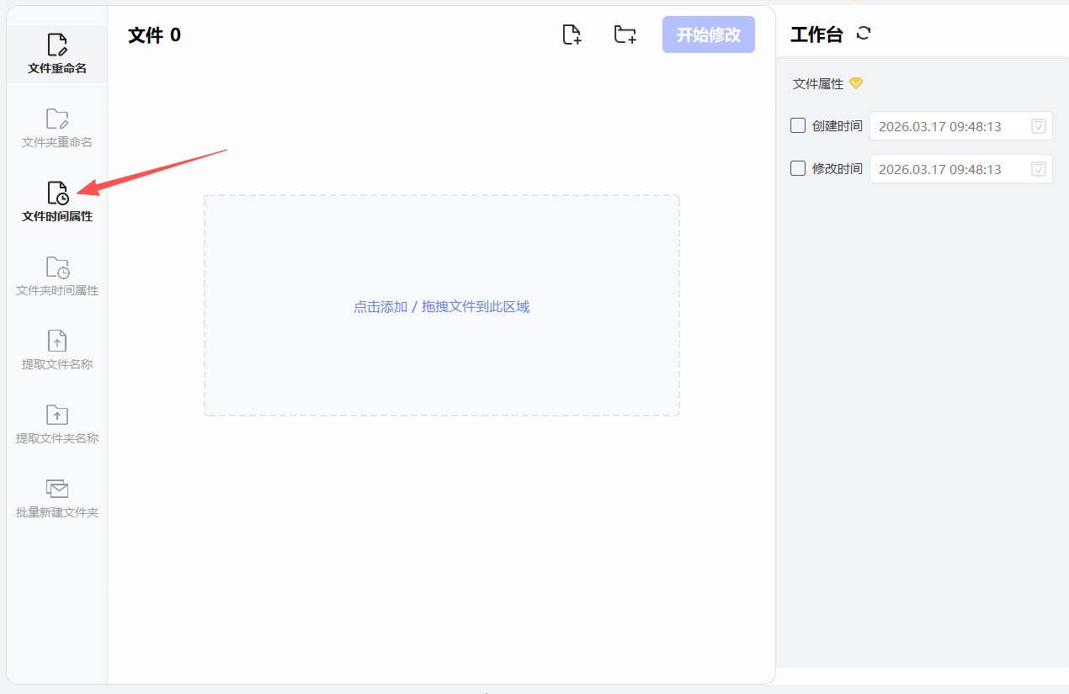Click the 文件 0 heading text
1069x694 pixels.
(x=154, y=34)
